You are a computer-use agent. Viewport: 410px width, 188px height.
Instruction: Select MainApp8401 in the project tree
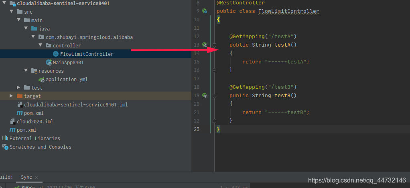(x=68, y=62)
